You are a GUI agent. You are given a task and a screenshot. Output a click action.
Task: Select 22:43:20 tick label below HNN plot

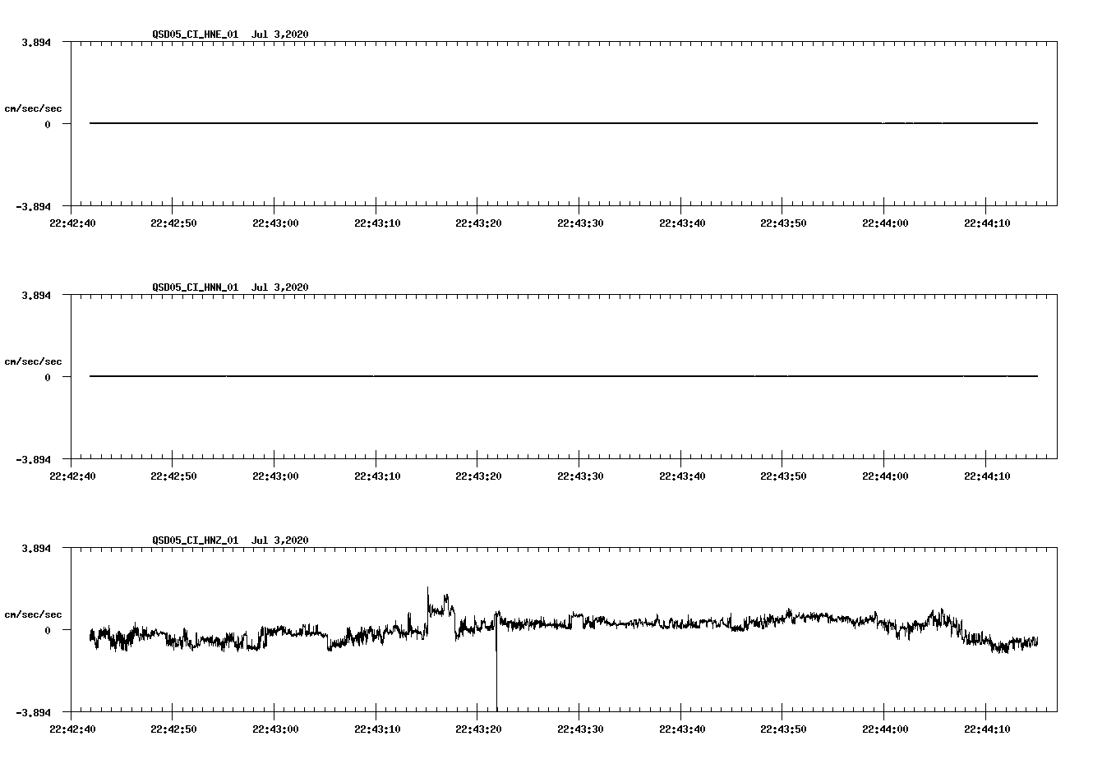tap(478, 476)
